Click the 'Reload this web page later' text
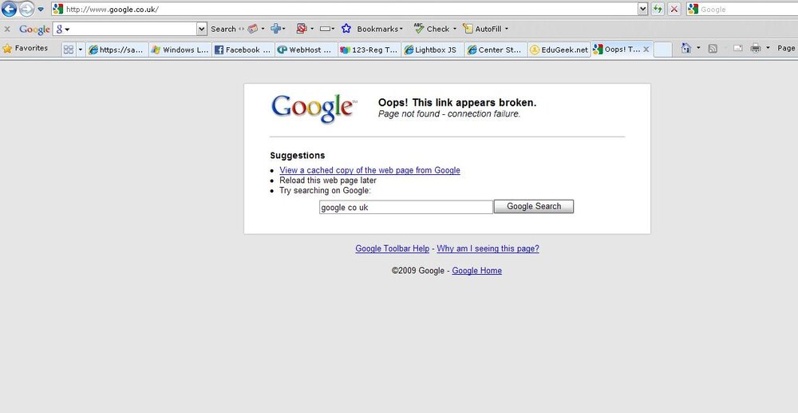Viewport: 798px width, 413px height. point(328,181)
